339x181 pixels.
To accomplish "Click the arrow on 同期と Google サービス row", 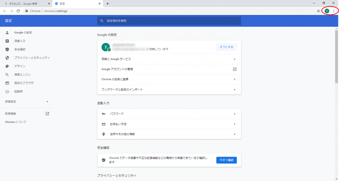I will [x=235, y=59].
